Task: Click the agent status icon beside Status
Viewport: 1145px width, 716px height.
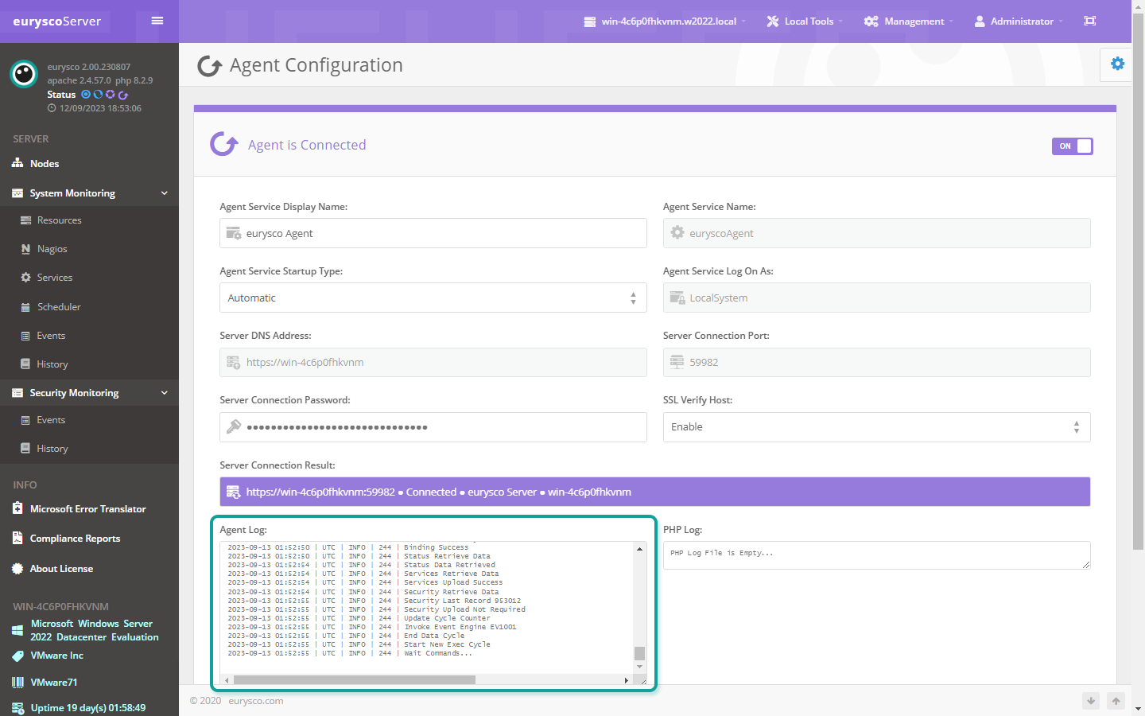Action: pyautogui.click(x=123, y=95)
